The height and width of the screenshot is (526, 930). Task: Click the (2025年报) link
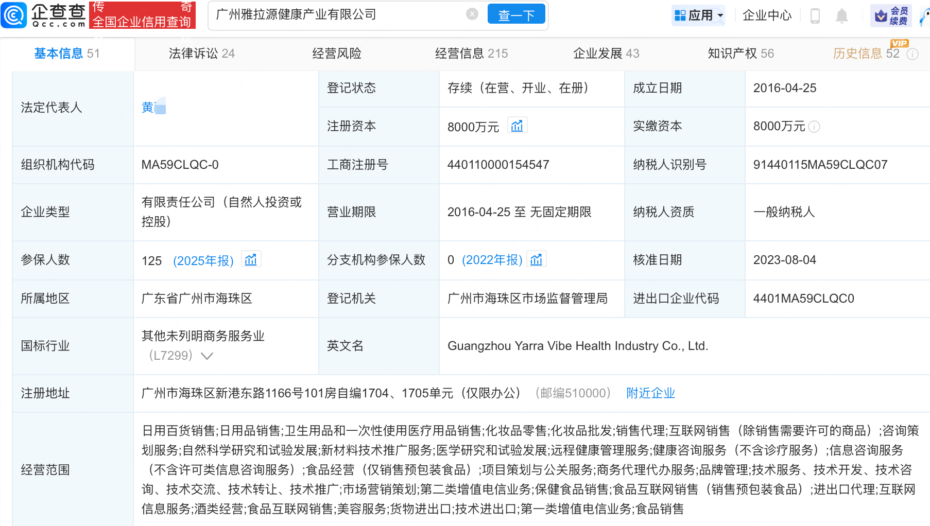click(203, 260)
